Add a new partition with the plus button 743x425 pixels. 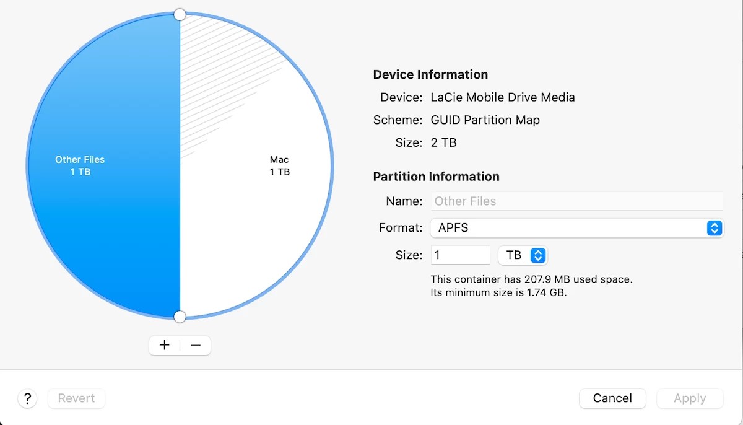point(164,345)
